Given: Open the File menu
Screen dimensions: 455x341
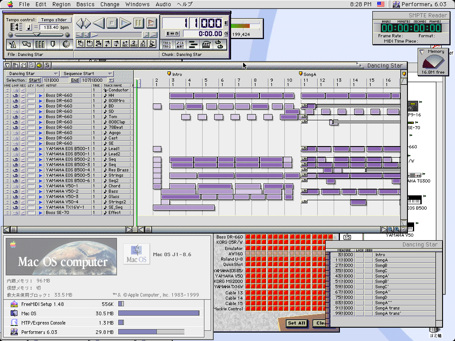Looking at the screenshot, I should point(24,4).
